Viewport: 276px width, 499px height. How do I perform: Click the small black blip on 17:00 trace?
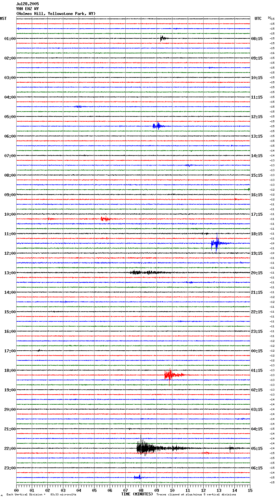[39, 350]
